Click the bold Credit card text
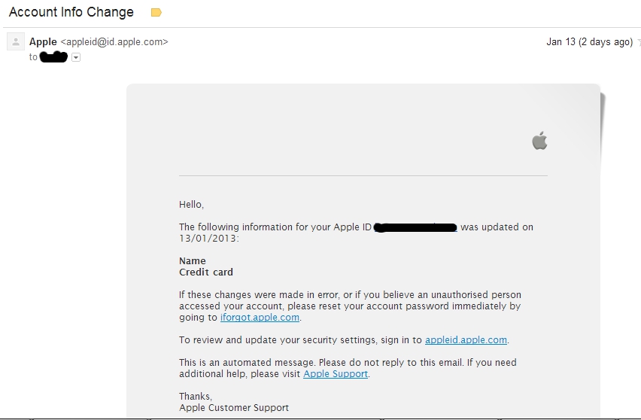Viewport: 641px width, 420px height. coord(206,272)
